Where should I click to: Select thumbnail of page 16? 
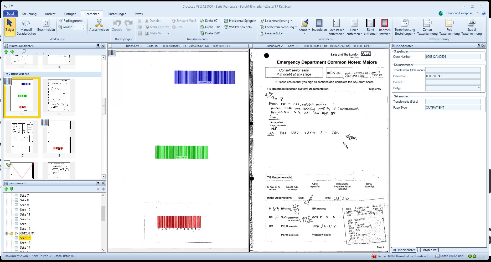(x=59, y=96)
